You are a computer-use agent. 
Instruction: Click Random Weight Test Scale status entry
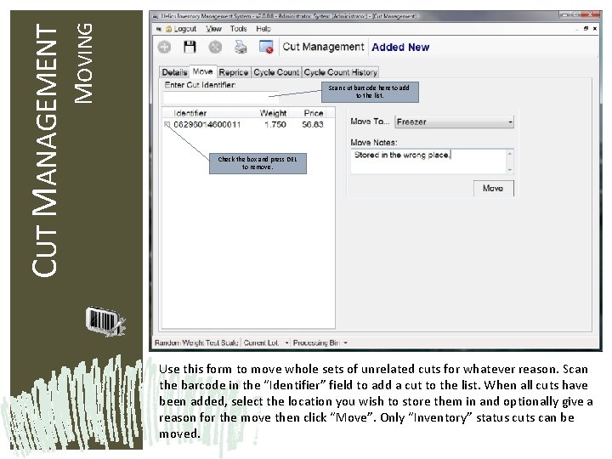pos(196,343)
